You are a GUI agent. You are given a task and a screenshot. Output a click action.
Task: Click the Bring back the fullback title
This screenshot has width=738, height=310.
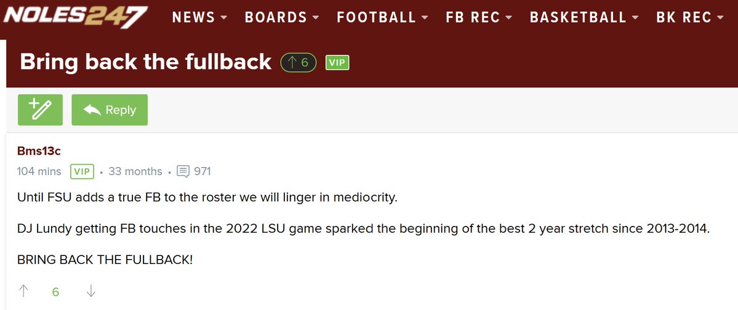(x=146, y=62)
